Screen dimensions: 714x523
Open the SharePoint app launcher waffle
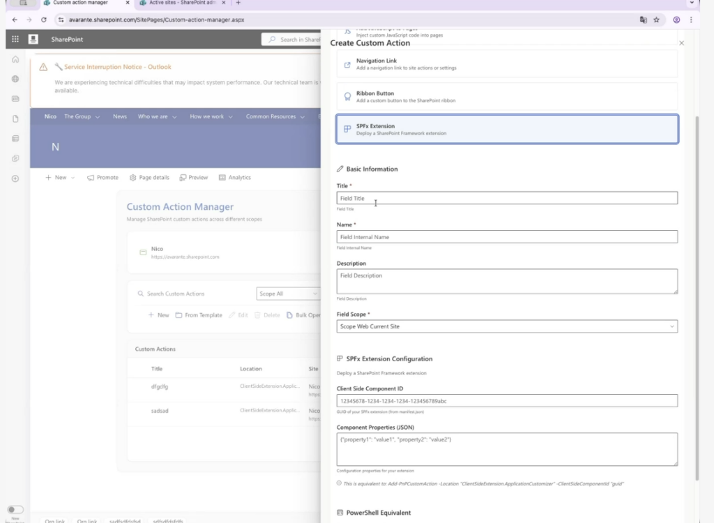point(15,40)
